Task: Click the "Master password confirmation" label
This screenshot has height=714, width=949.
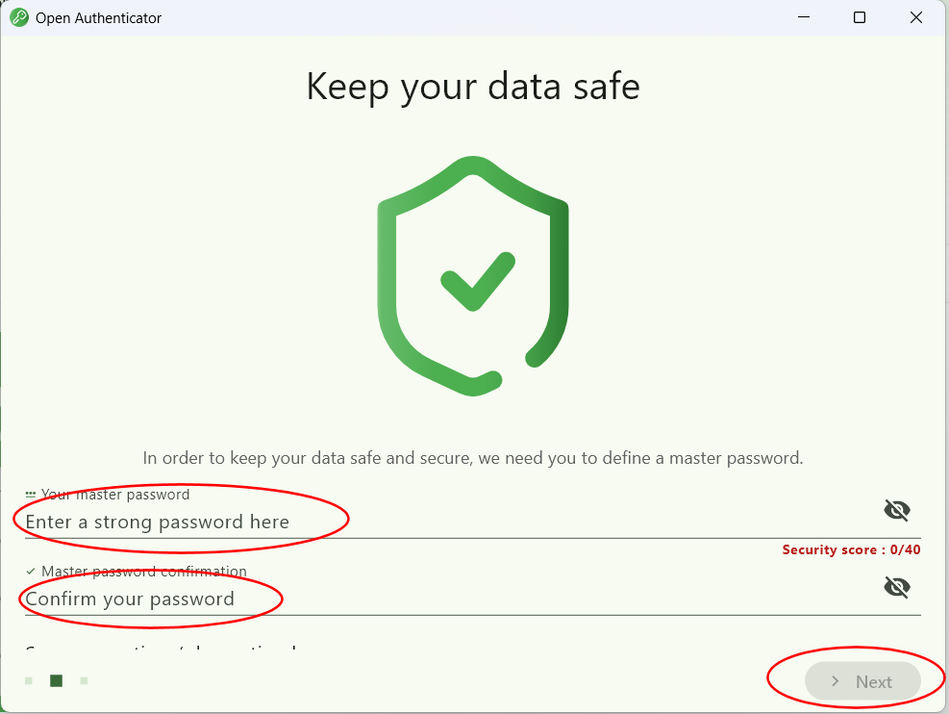Action: coord(144,572)
